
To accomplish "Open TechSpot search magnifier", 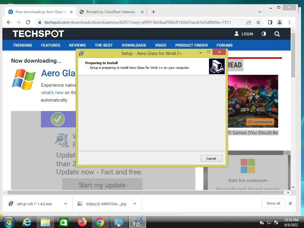I will pyautogui.click(x=277, y=34).
